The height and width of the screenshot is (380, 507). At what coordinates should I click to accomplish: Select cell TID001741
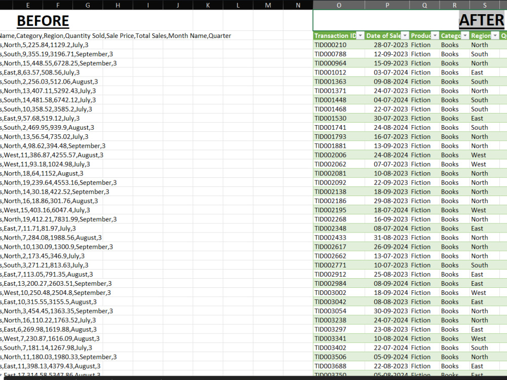tap(339, 128)
